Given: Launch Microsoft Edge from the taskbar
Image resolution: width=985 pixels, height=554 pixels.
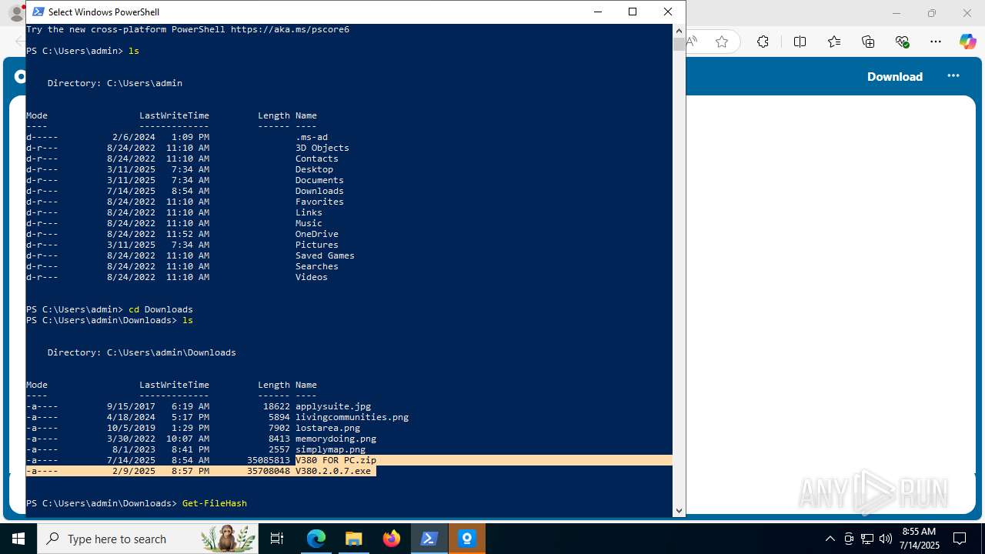Looking at the screenshot, I should (316, 539).
